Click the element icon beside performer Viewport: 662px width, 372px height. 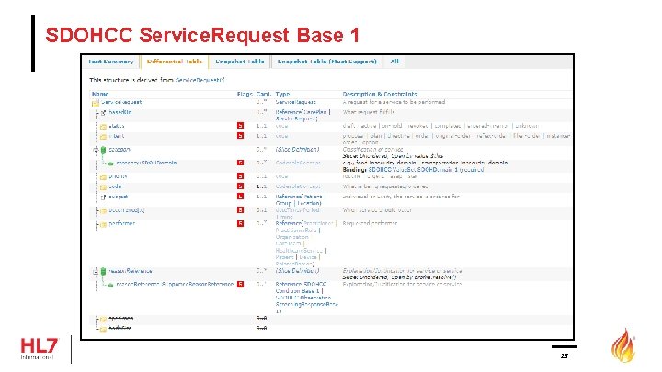point(103,224)
